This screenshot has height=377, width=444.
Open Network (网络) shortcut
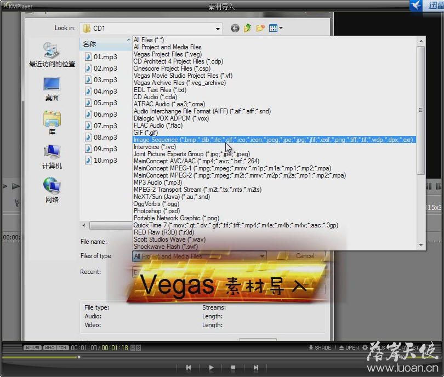point(52,191)
